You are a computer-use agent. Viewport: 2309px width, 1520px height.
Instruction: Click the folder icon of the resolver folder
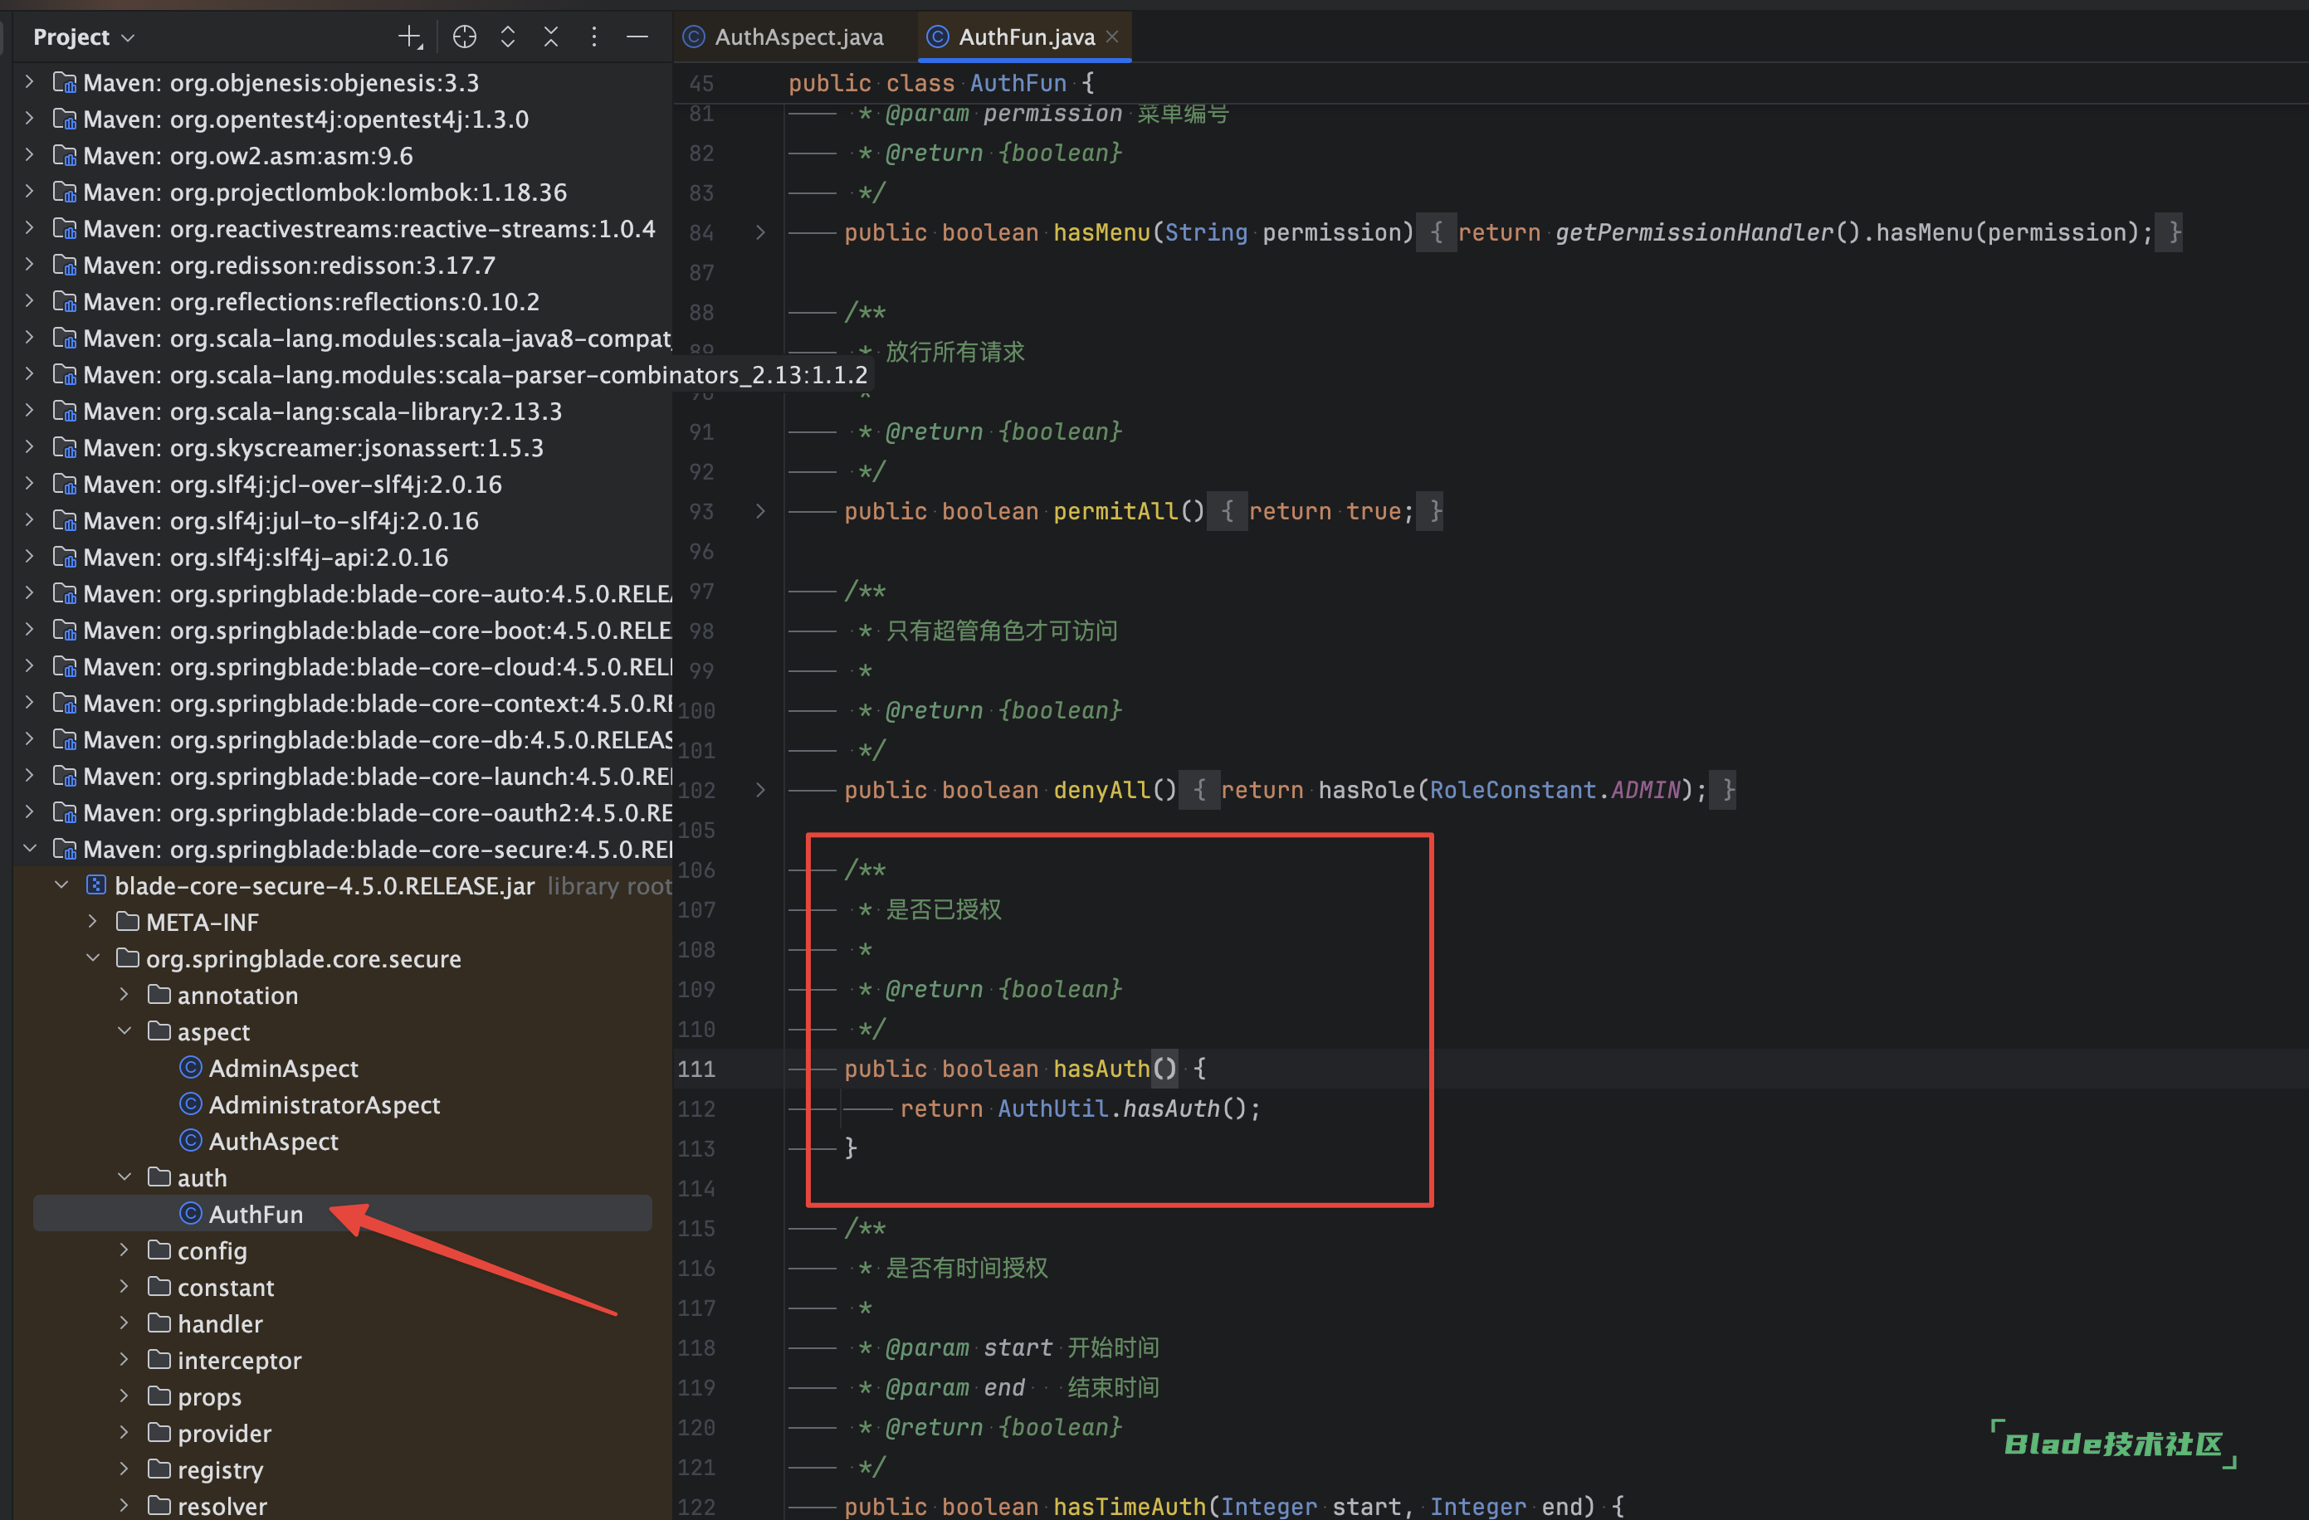[x=159, y=1505]
